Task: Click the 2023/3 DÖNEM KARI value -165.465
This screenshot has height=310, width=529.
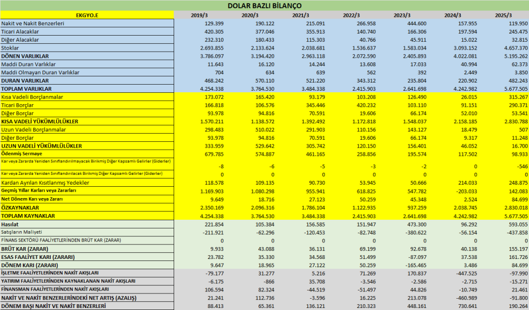Action: [415, 266]
